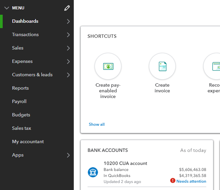Open the Reports menu item

coord(20,88)
